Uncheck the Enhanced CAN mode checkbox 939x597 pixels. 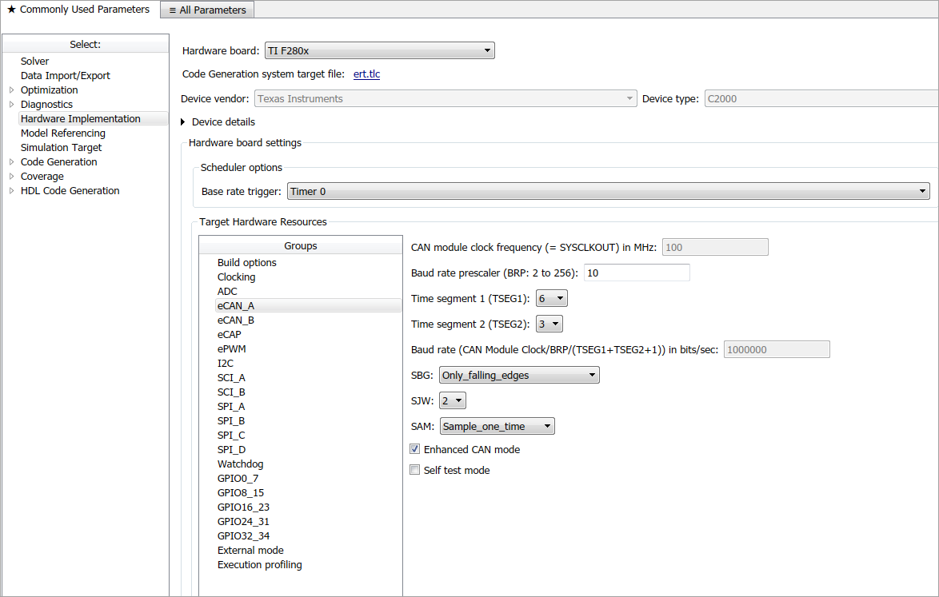coord(414,449)
